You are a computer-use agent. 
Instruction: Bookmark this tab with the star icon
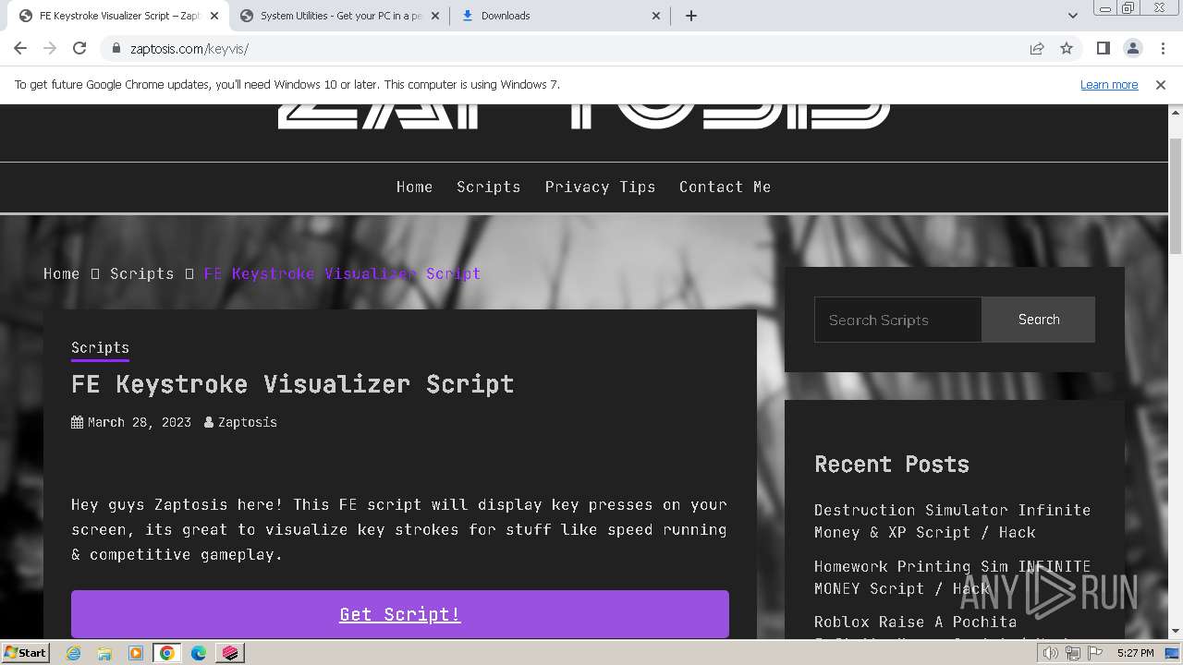1067,48
